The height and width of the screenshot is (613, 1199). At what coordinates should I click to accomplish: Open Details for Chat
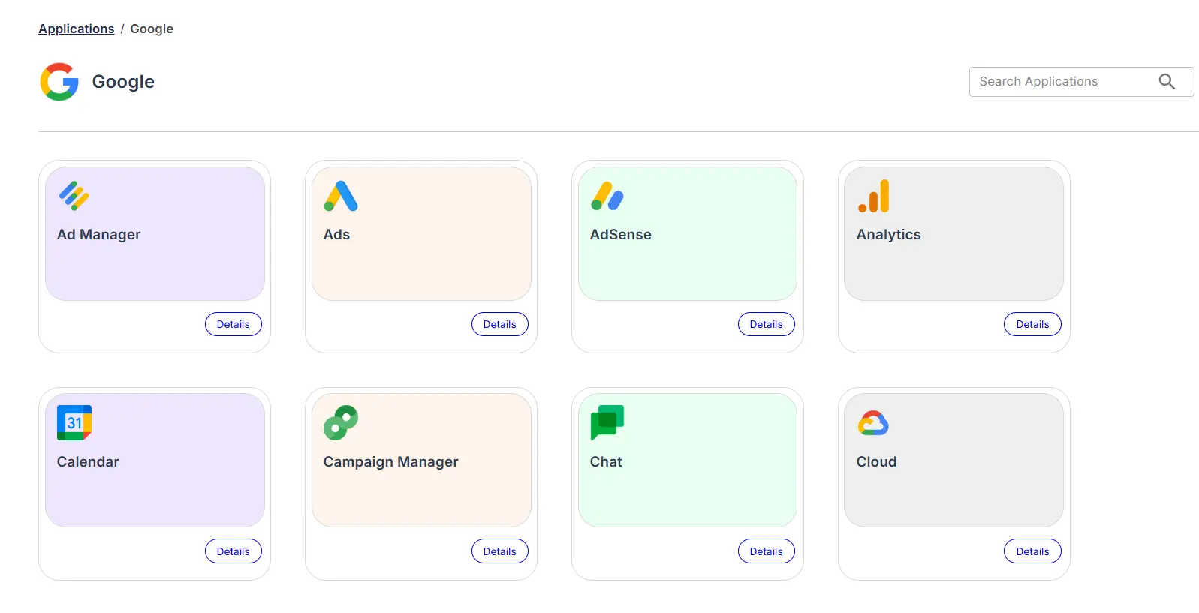(x=767, y=551)
